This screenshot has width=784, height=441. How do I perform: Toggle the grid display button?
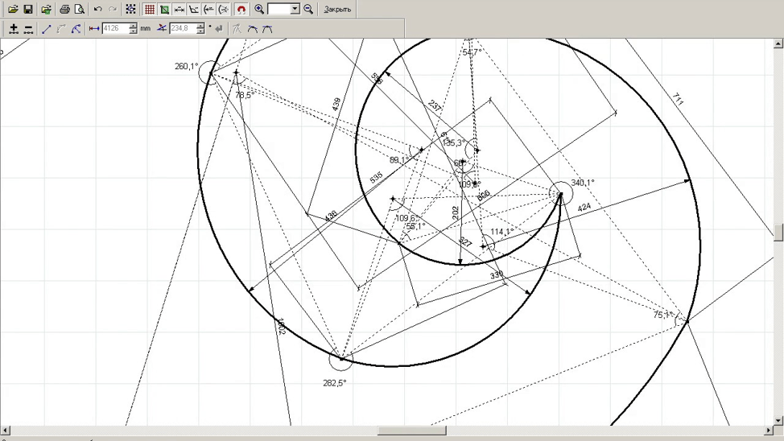(149, 10)
